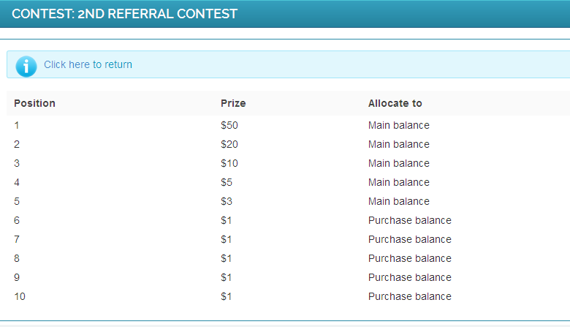Click the Contest: 2nd Referral Contest heading
This screenshot has height=327, width=570.
124,14
